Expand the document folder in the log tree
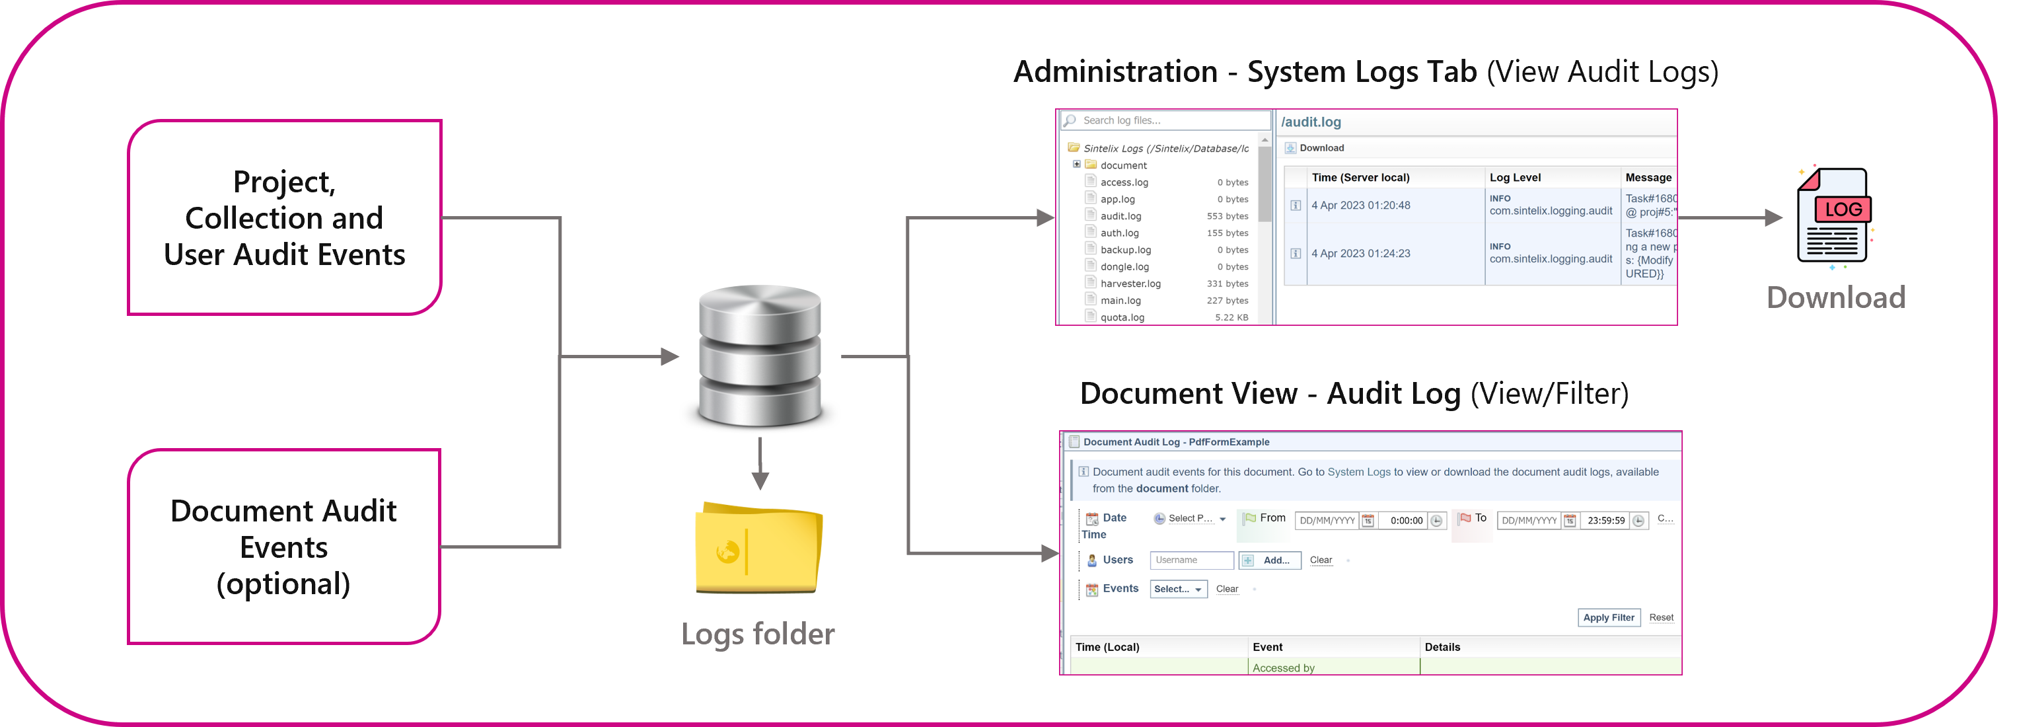 point(1077,165)
